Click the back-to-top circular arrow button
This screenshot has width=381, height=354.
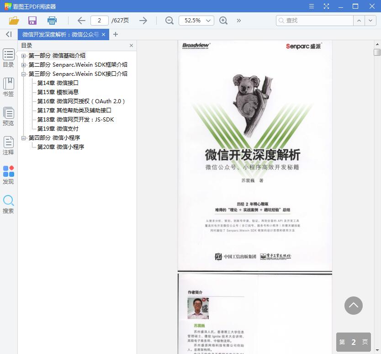click(353, 306)
